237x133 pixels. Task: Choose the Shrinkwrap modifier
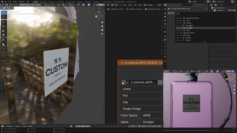189,25
